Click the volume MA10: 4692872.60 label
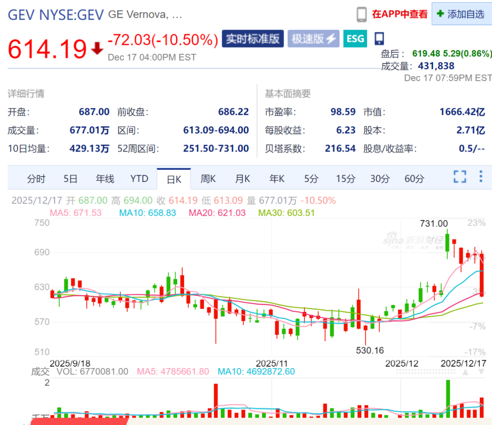Image resolution: width=492 pixels, height=425 pixels. (x=256, y=372)
